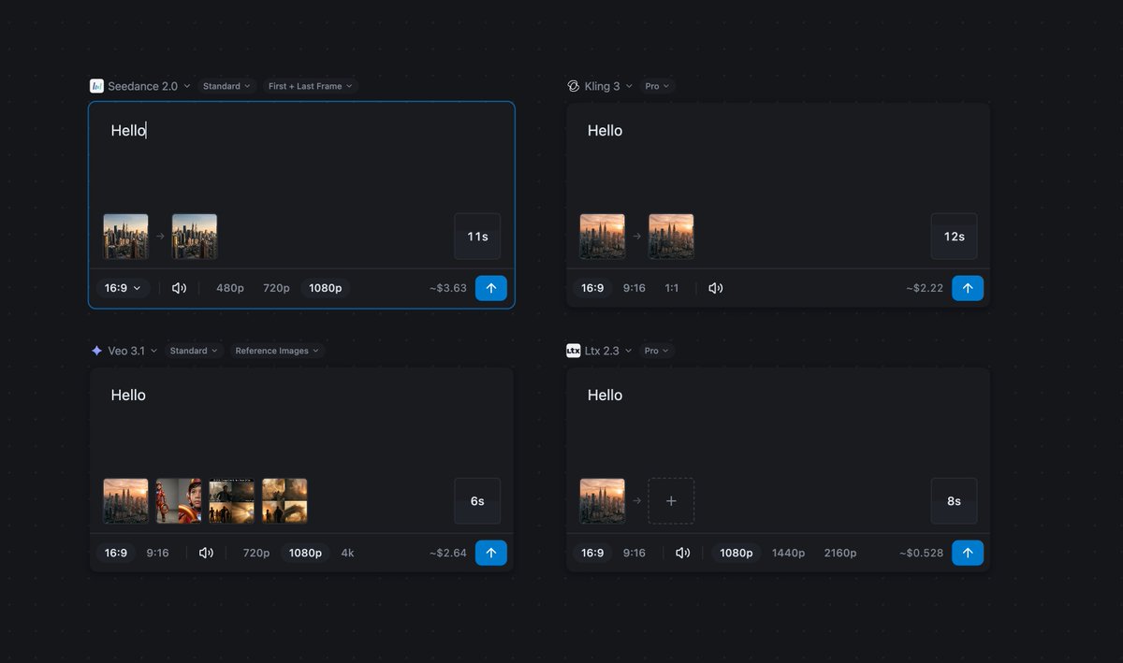Click the Seedance prompt field containing Hello
Screen dimensions: 1123x663
point(301,157)
